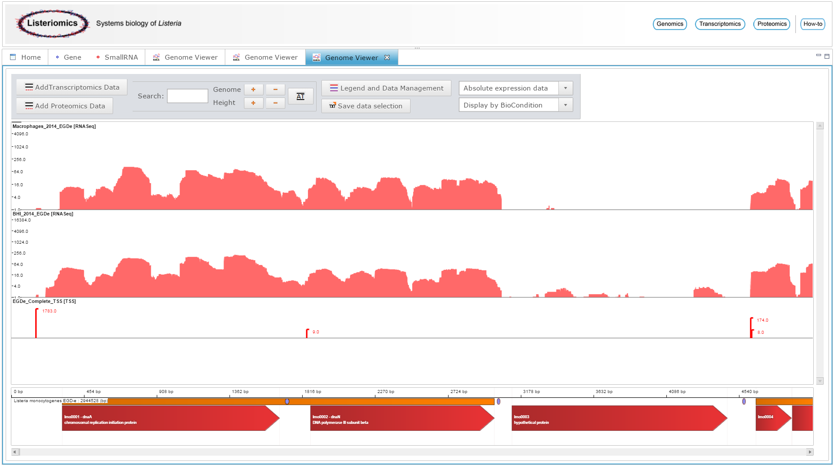Click Save data selection button
Image resolution: width=835 pixels, height=467 pixels.
click(366, 106)
